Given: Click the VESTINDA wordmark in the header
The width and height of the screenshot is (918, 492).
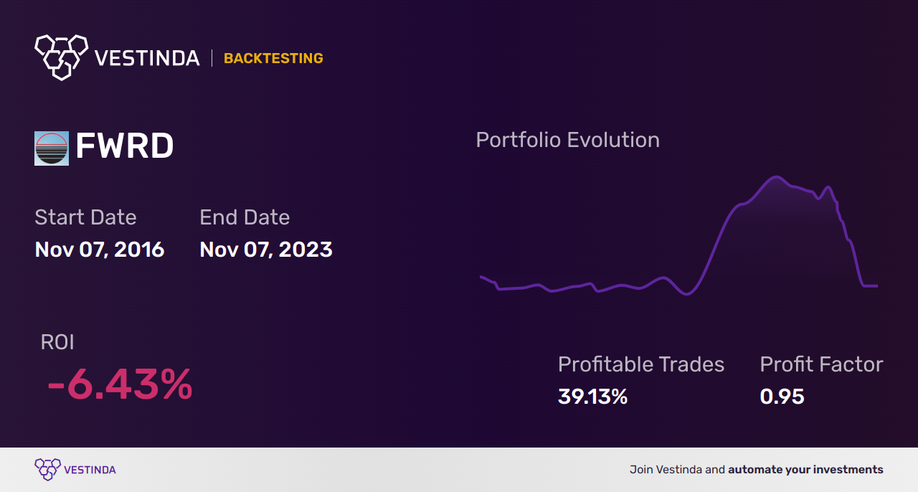Looking at the screenshot, I should (x=147, y=58).
